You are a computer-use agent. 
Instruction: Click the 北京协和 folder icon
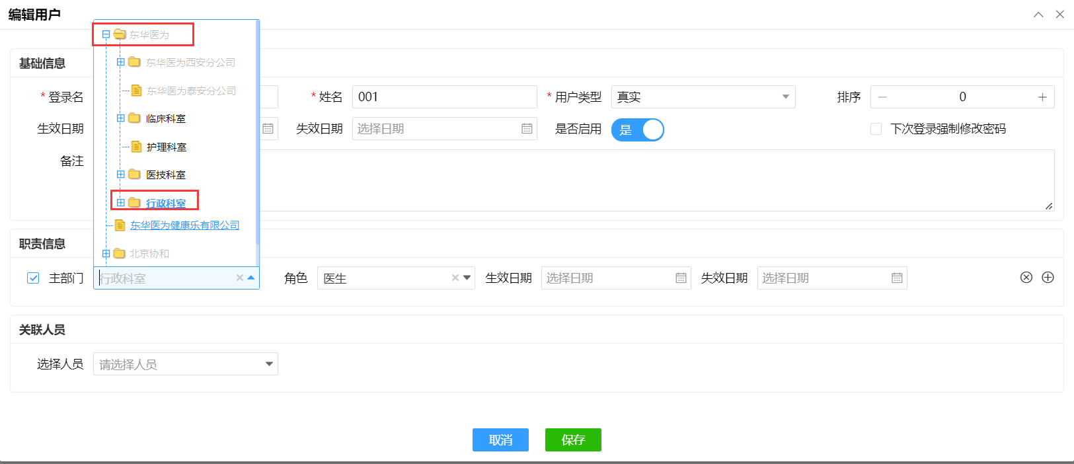120,254
